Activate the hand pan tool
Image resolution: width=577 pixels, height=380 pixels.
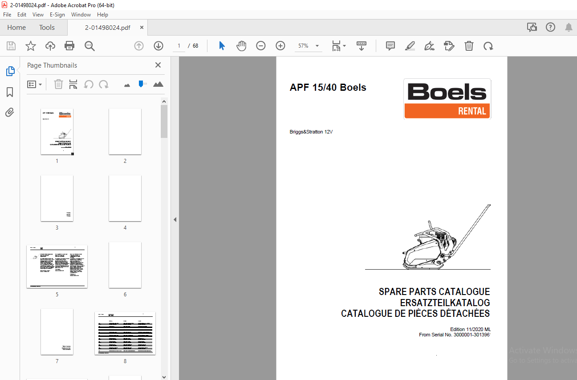(241, 46)
